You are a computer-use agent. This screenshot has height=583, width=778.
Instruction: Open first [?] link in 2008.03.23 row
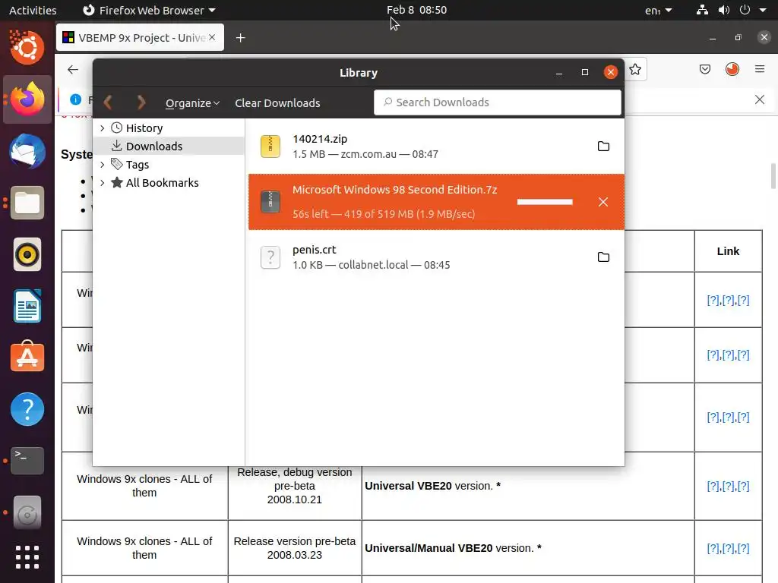[x=713, y=548]
